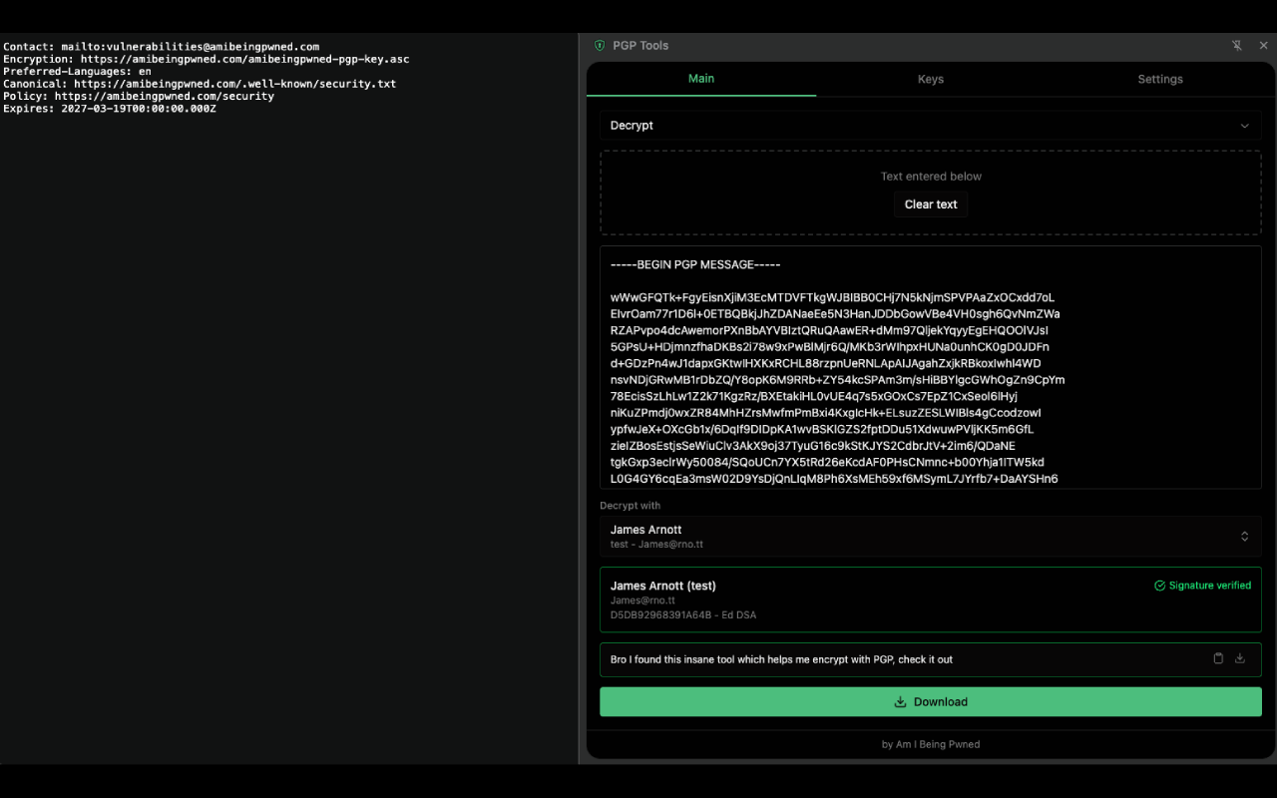1277x798 pixels.
Task: Click the download arrow icon inside Download button
Action: [x=901, y=701]
